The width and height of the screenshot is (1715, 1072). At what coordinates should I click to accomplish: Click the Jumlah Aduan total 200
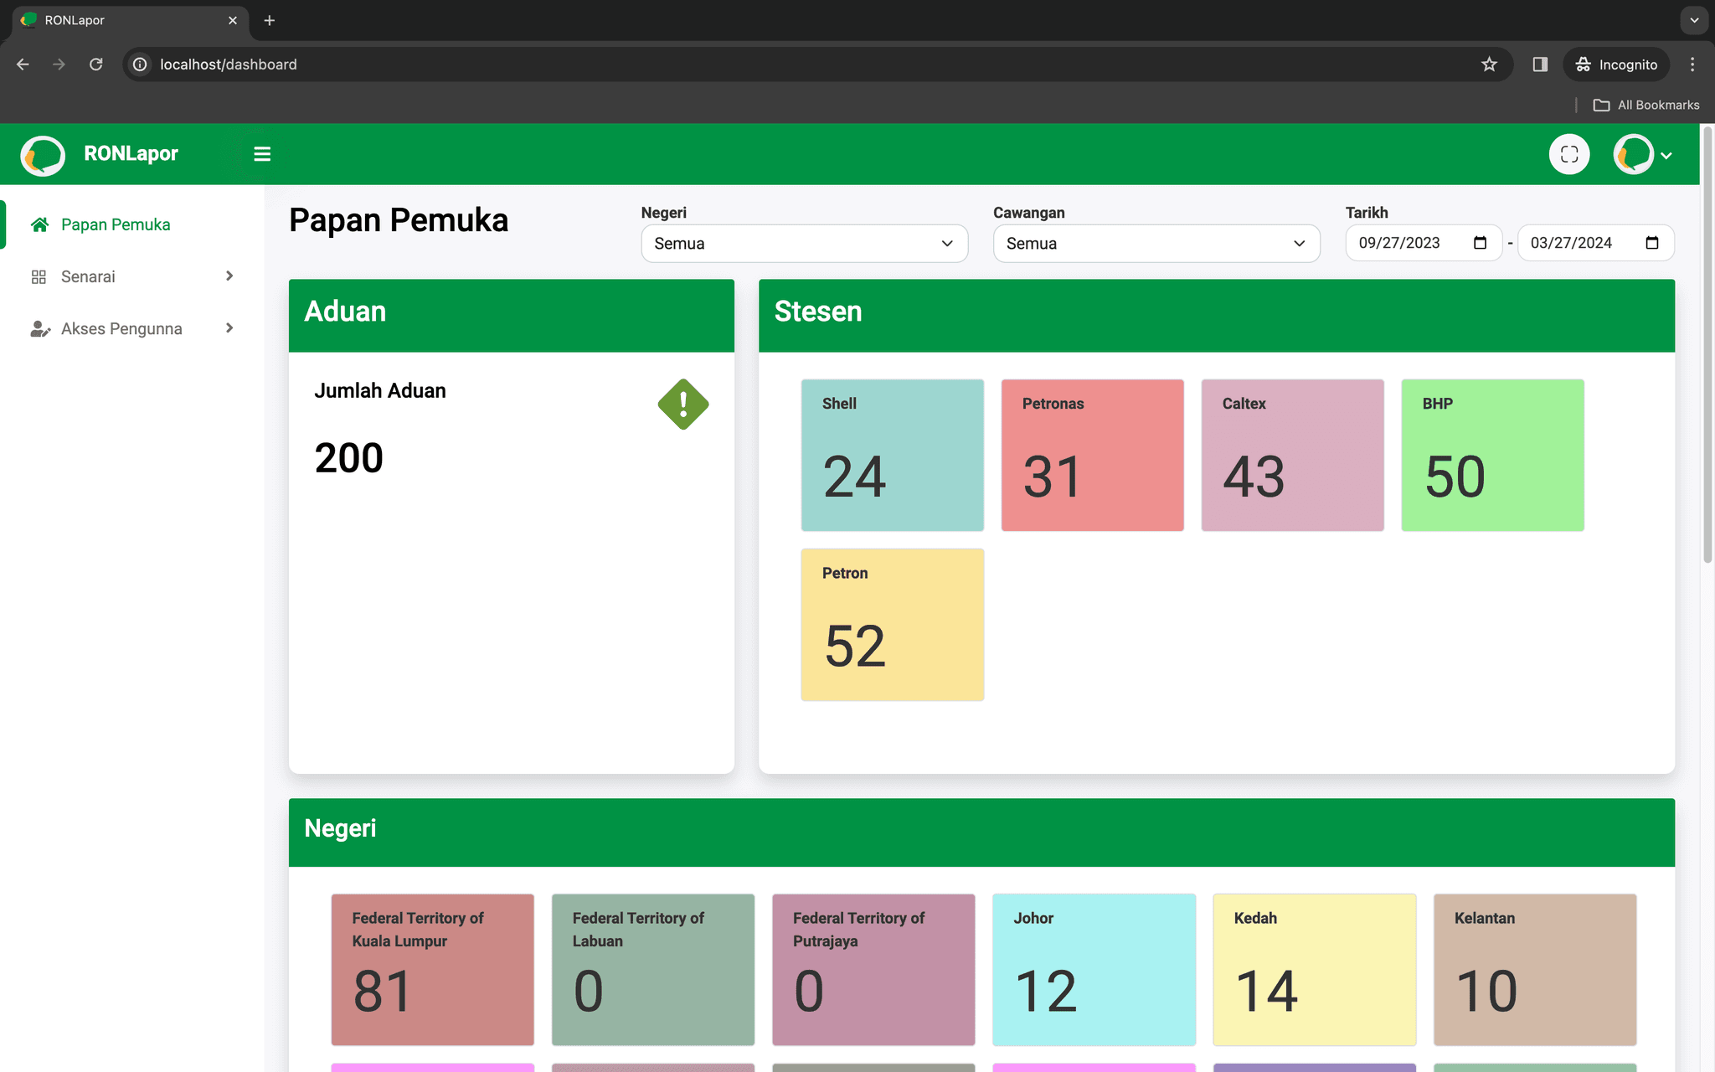349,458
